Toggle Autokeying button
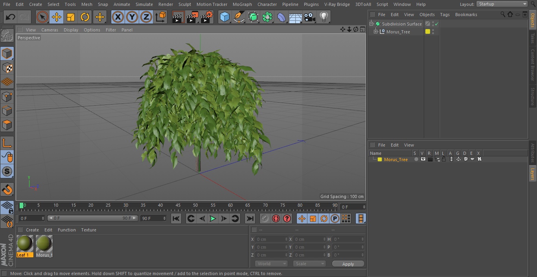 tap(276, 219)
